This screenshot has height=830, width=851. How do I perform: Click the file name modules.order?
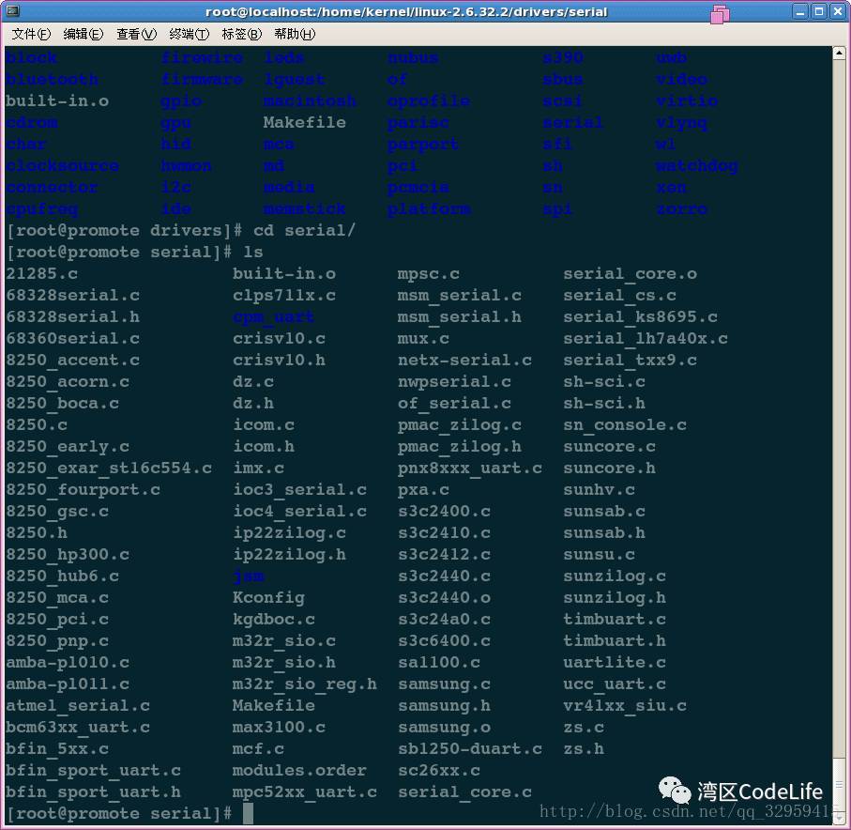click(299, 770)
